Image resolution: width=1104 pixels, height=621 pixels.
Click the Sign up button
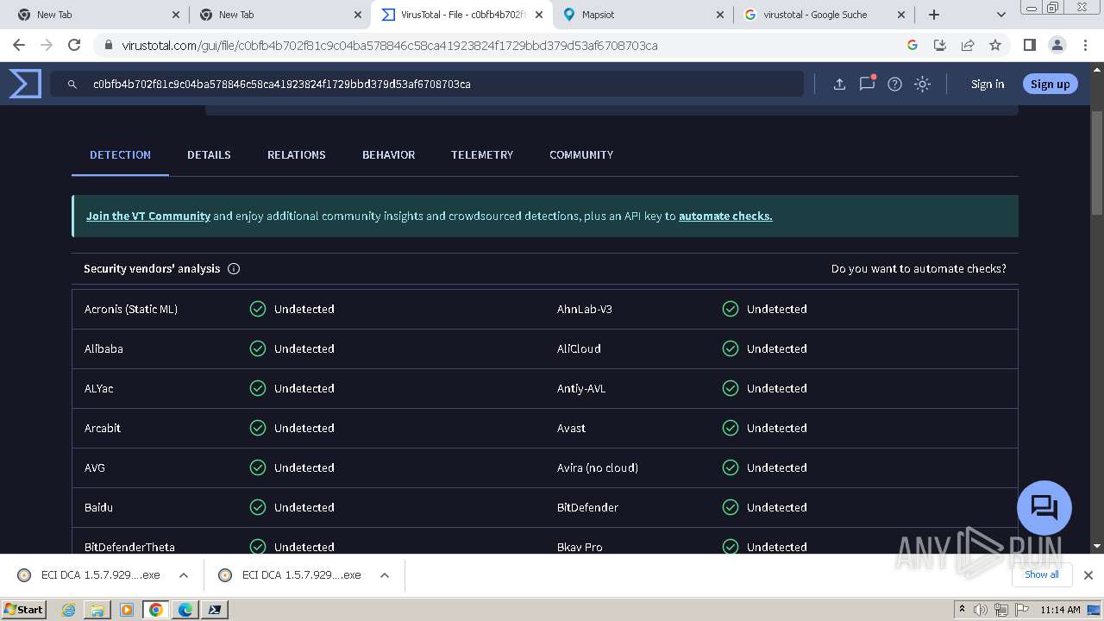point(1050,84)
